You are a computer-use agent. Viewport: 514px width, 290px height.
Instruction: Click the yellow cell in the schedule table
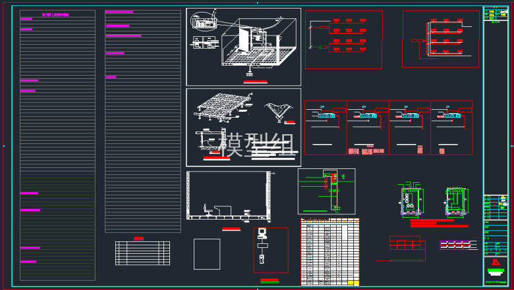pyautogui.click(x=353, y=283)
